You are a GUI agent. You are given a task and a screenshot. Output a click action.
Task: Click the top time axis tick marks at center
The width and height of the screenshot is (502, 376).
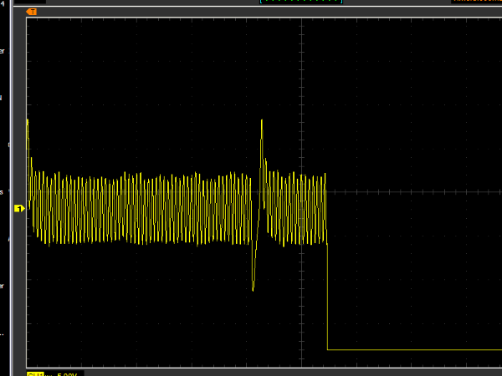click(x=301, y=20)
